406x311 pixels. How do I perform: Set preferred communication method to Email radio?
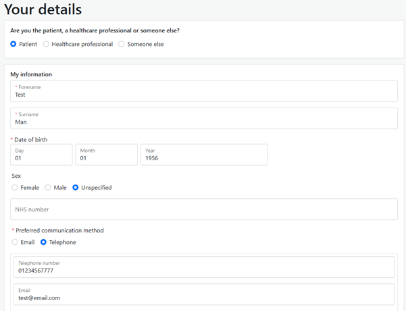click(x=15, y=242)
